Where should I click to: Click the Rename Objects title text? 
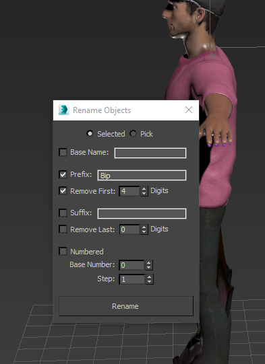coord(102,110)
